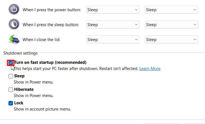Click the 'Turn on fast startup (recommended)' label
Viewport: 205px width, 124px height.
point(50,62)
